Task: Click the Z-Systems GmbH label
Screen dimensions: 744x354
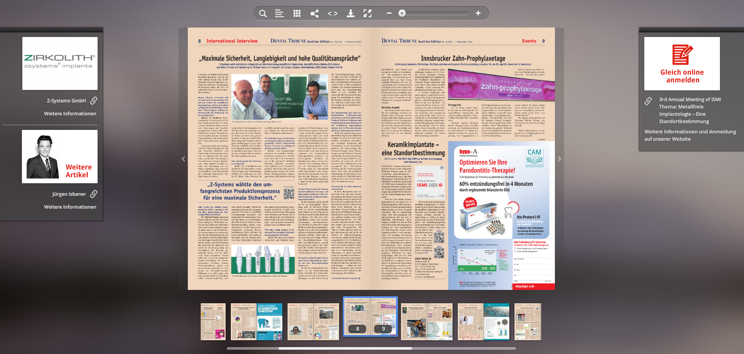Action: point(66,101)
